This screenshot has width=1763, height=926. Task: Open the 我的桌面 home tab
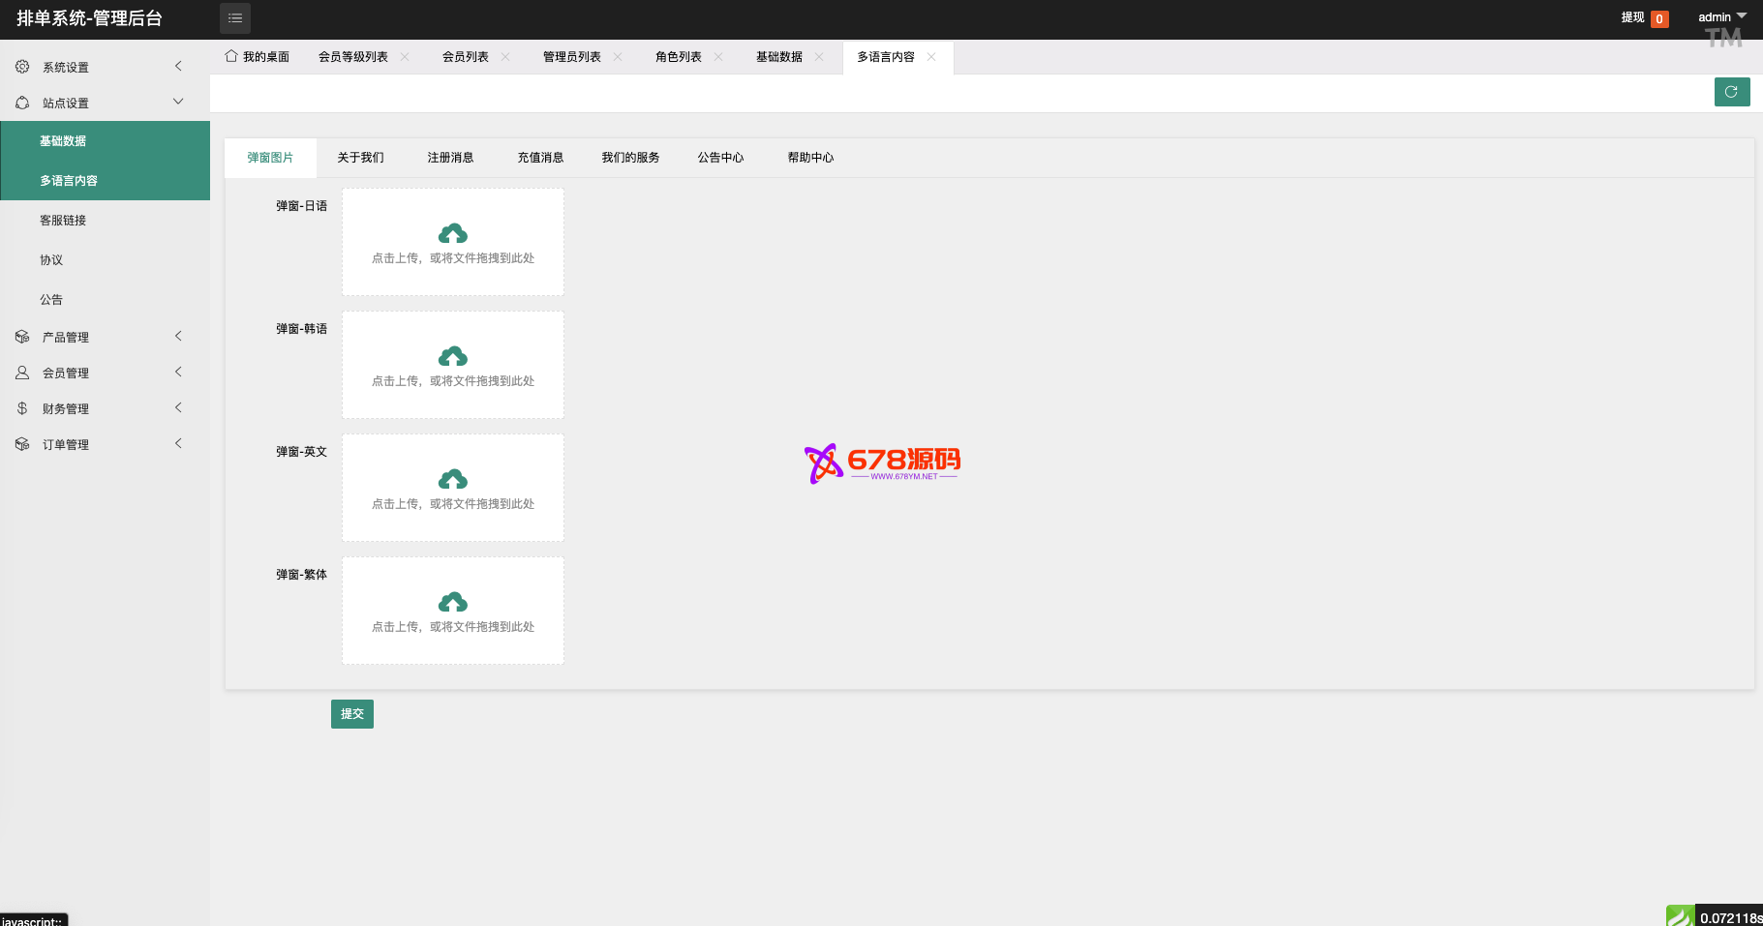(x=258, y=57)
